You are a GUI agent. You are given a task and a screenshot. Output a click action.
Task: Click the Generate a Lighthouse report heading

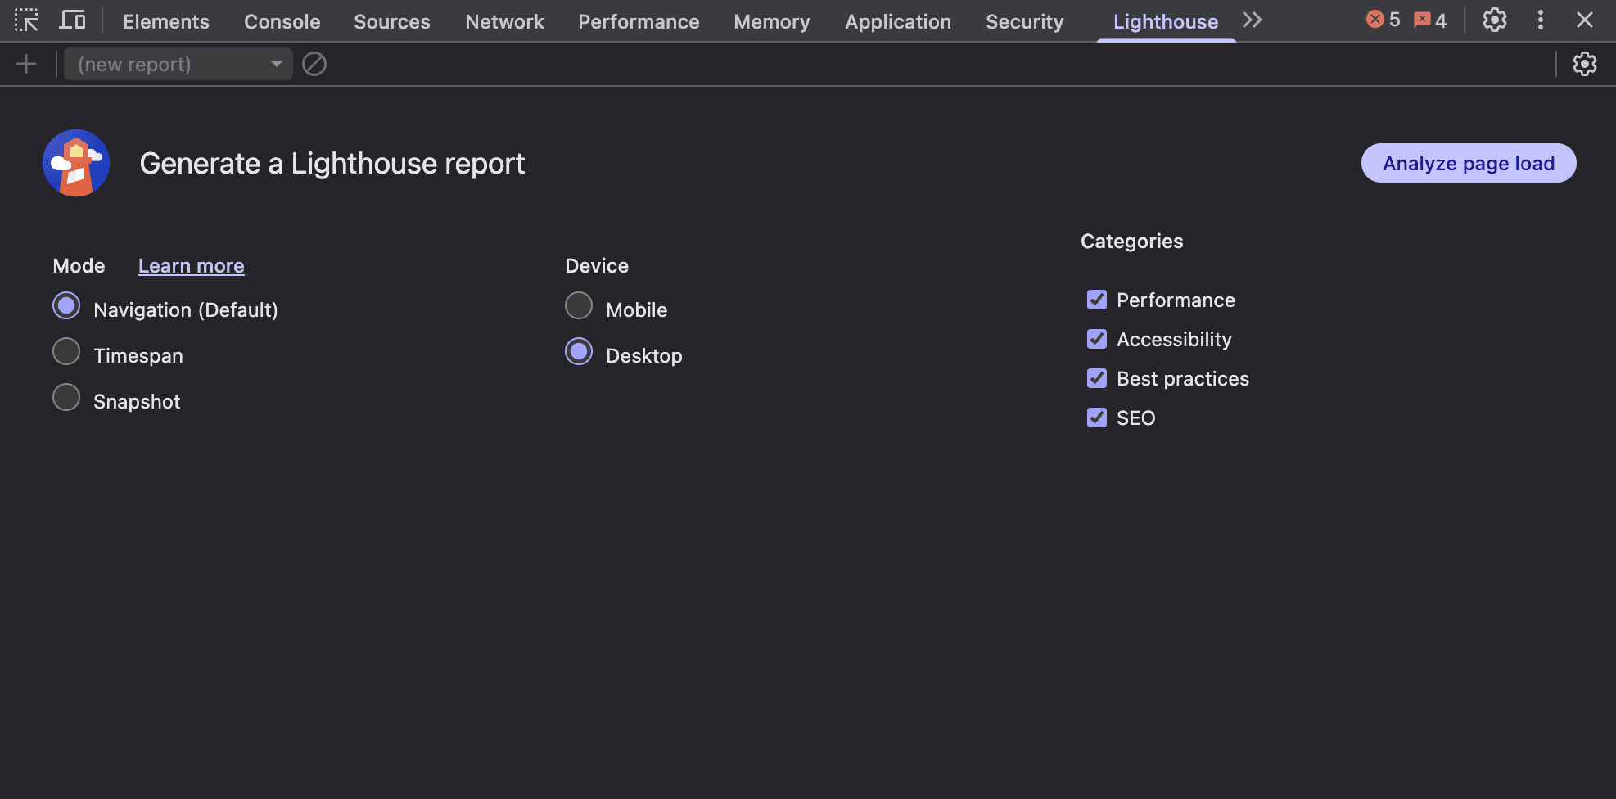[332, 164]
